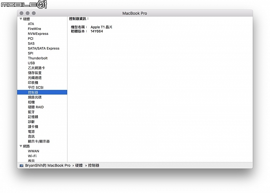The height and width of the screenshot is (193, 270).
Task: Close the MacBook Pro window
Action: click(21, 13)
